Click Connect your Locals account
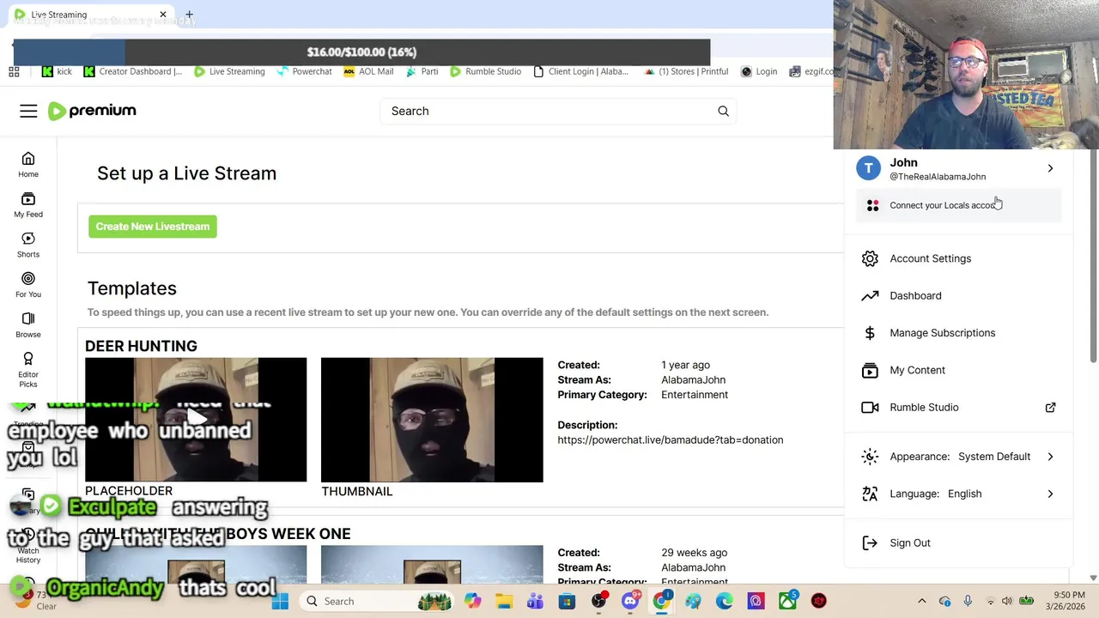Image resolution: width=1099 pixels, height=618 pixels. [x=959, y=205]
